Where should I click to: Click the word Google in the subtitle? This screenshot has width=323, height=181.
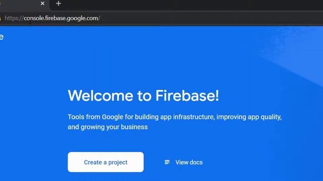[113, 117]
